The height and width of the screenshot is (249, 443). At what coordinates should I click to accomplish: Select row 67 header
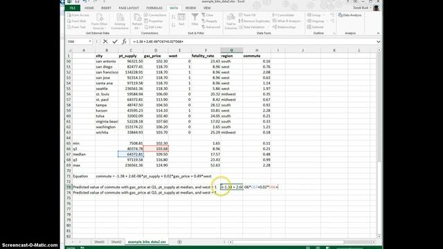click(x=69, y=154)
